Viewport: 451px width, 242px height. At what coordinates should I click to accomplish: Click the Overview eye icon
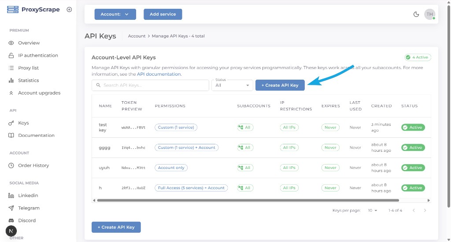[x=11, y=43]
